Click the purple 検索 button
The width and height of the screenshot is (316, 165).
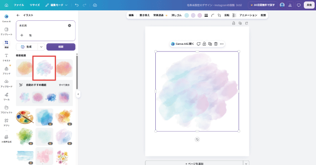(61, 47)
